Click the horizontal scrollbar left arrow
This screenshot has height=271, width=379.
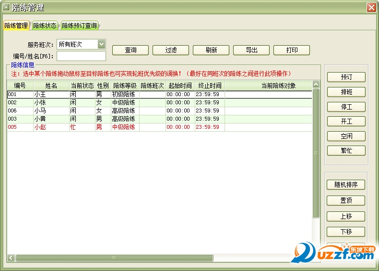coord(11,258)
